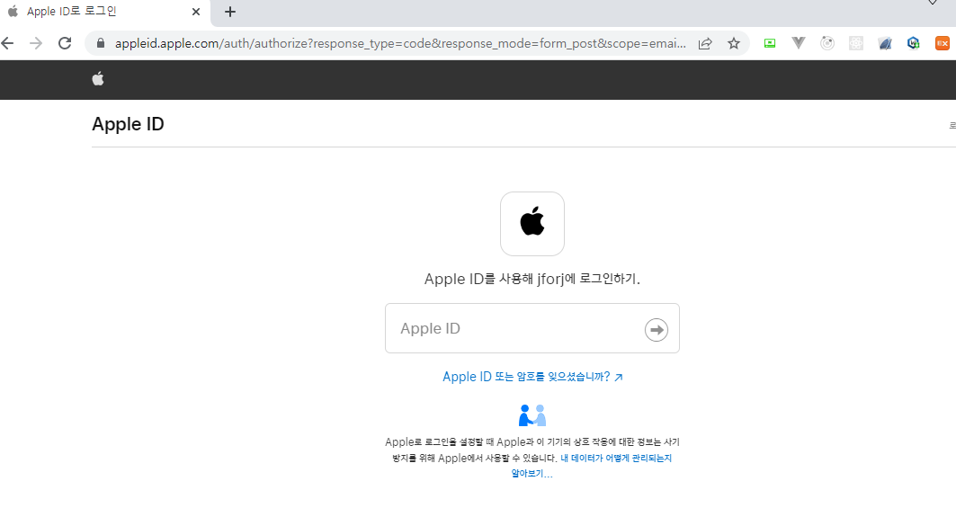Image resolution: width=956 pixels, height=508 pixels.
Task: Click the Apple ID page heading
Action: coord(128,124)
